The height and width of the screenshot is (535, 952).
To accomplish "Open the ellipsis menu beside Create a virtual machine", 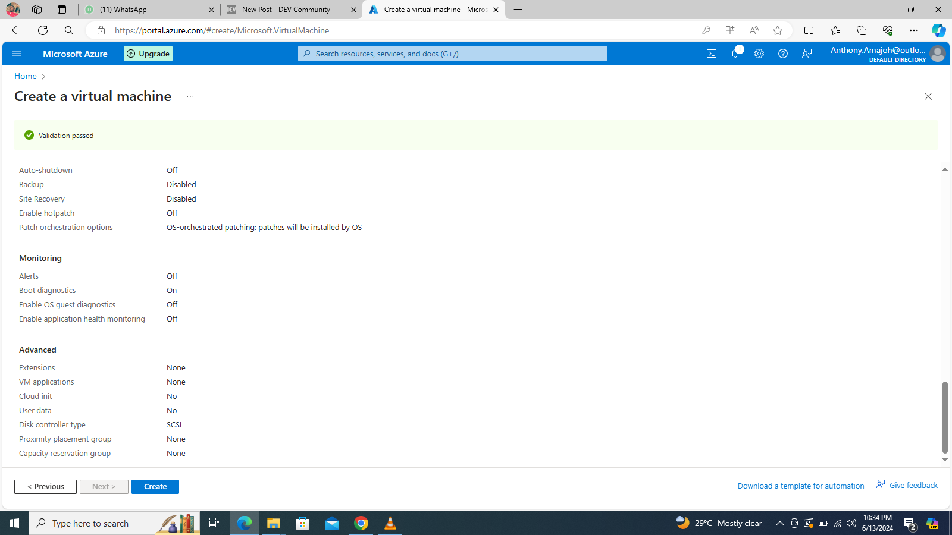I will coord(190,96).
